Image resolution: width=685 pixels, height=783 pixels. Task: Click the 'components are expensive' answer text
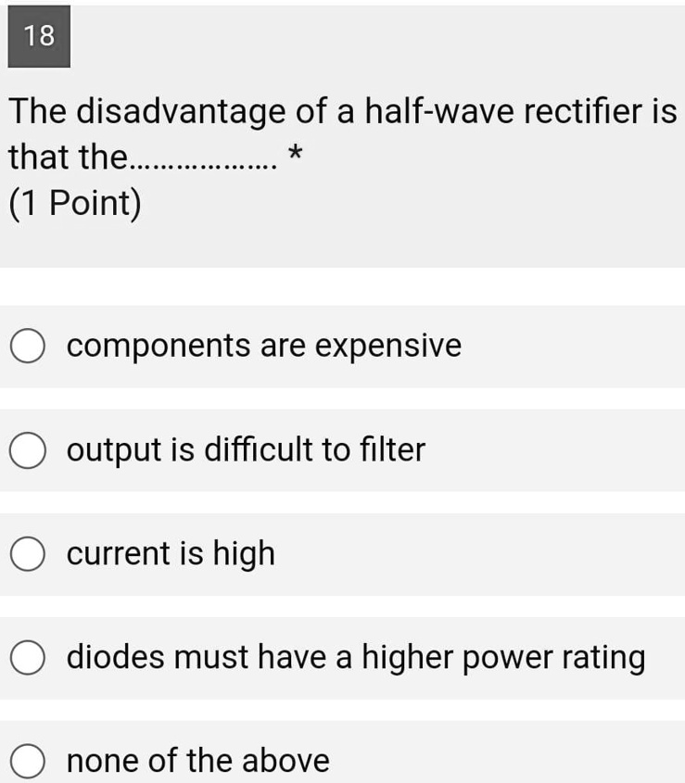coord(264,347)
